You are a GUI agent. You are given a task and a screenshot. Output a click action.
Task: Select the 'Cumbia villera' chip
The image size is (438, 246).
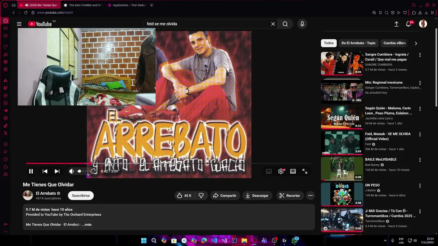(395, 43)
